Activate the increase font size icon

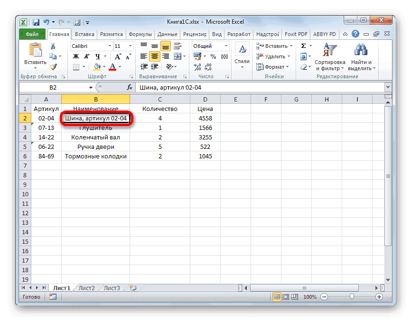pos(118,55)
